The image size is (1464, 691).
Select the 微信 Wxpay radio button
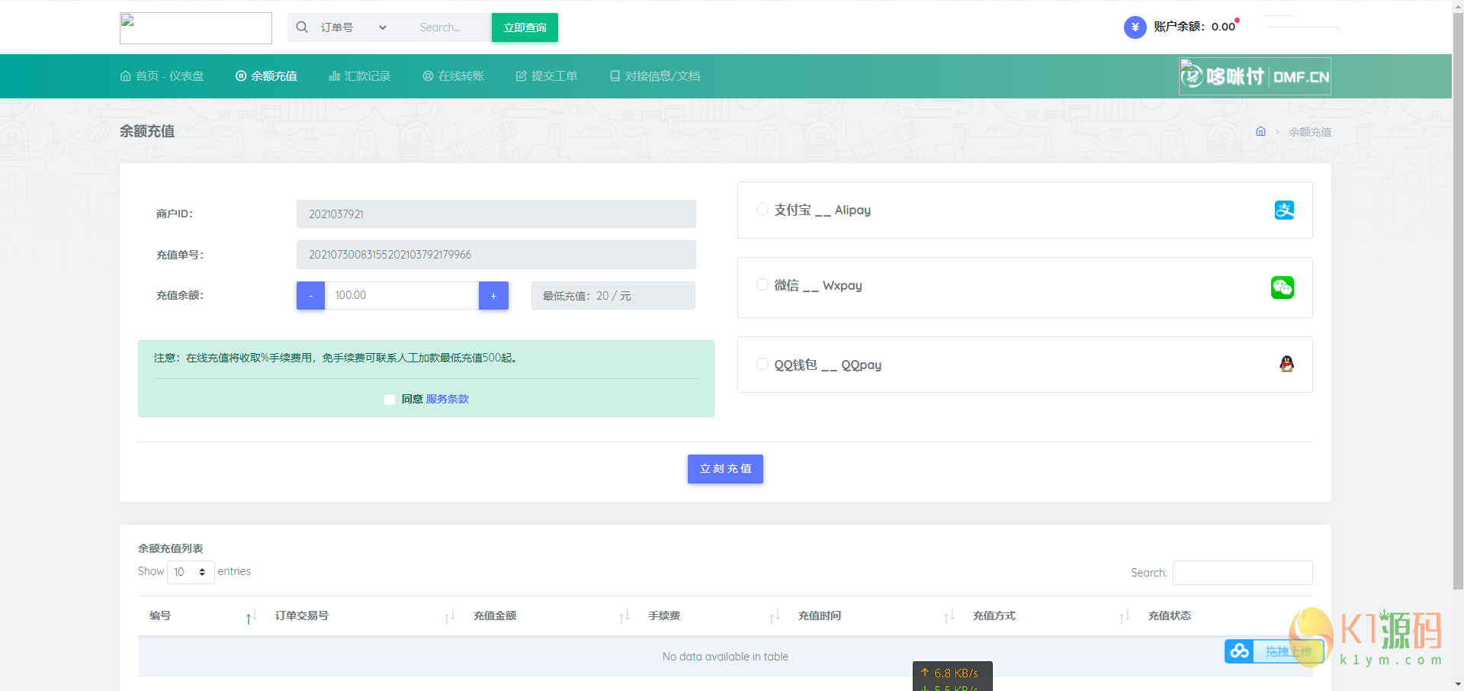point(762,284)
